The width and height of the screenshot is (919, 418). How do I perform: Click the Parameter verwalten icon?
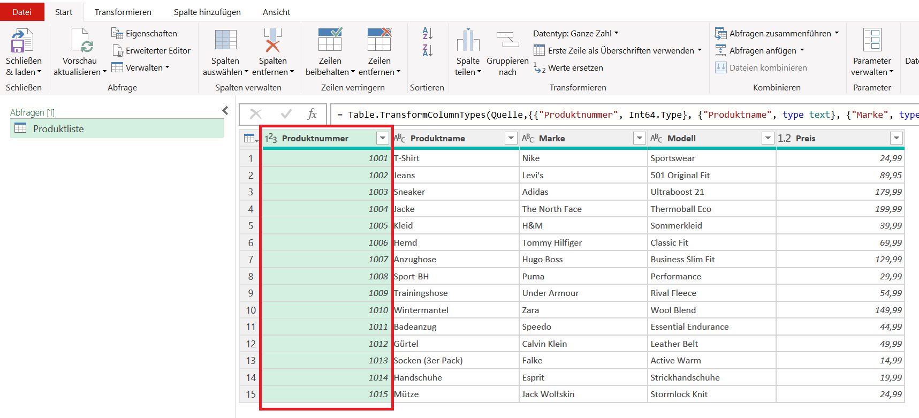[872, 40]
